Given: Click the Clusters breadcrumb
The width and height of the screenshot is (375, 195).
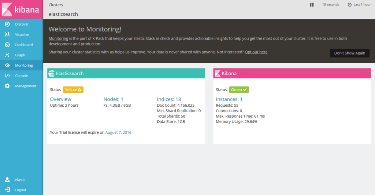Looking at the screenshot, I should tap(56, 5).
